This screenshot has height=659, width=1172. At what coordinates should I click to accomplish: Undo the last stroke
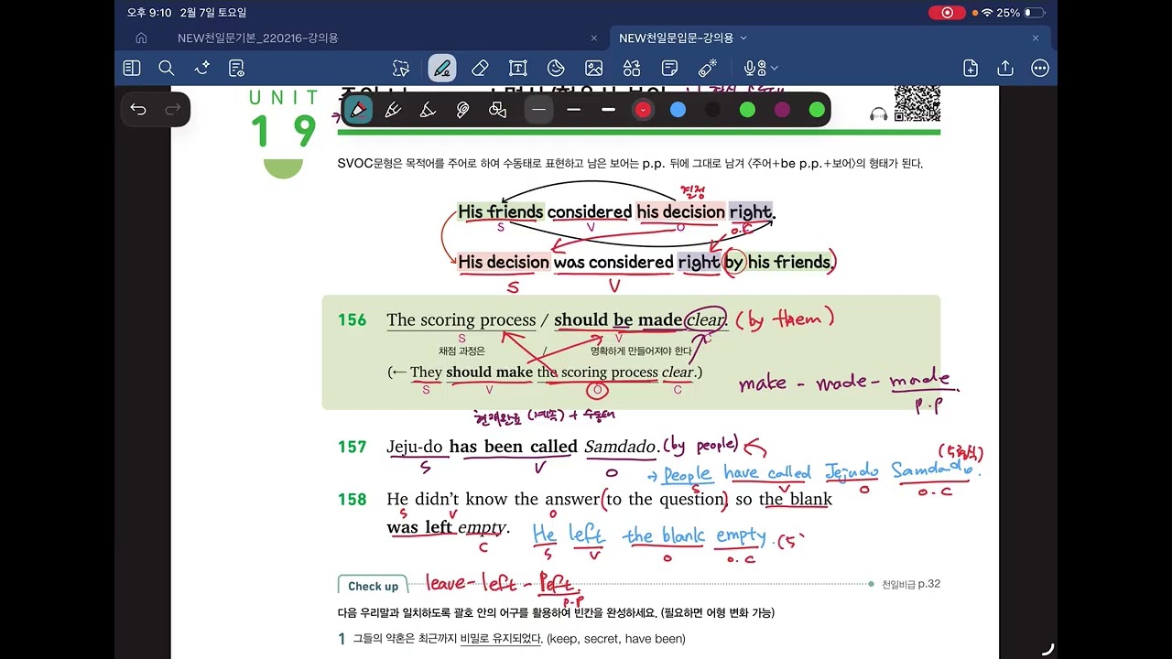click(x=138, y=110)
